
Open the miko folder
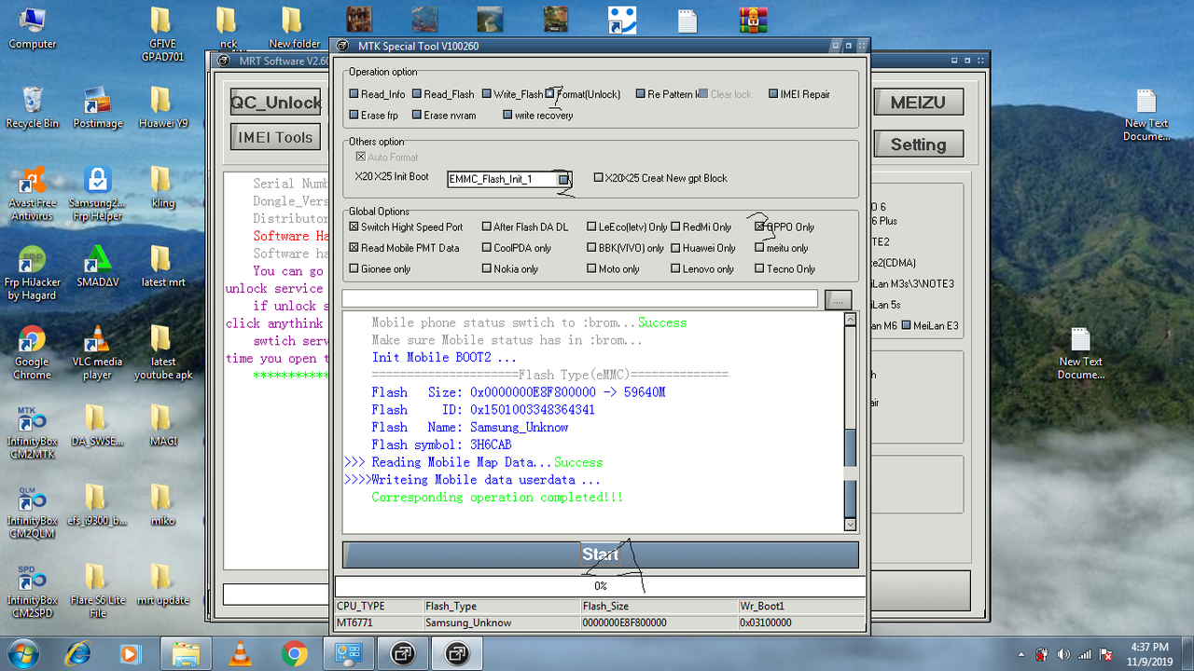point(162,504)
